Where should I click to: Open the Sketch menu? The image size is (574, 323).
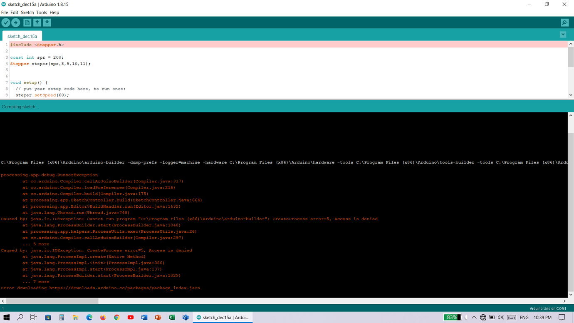[27, 12]
